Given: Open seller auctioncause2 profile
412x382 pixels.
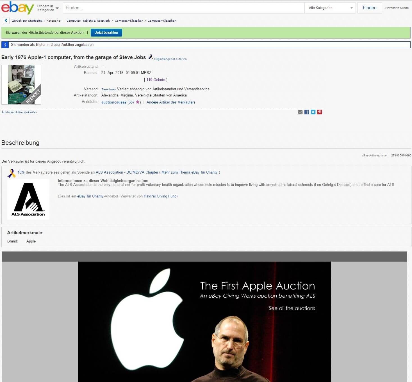Looking at the screenshot, I should (114, 102).
